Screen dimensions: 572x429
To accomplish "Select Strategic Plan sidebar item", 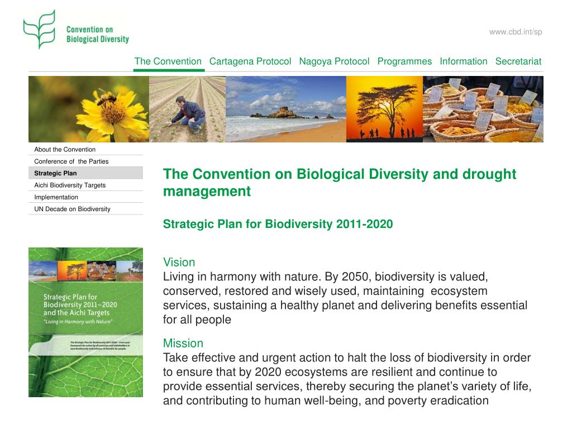I will [x=85, y=173].
